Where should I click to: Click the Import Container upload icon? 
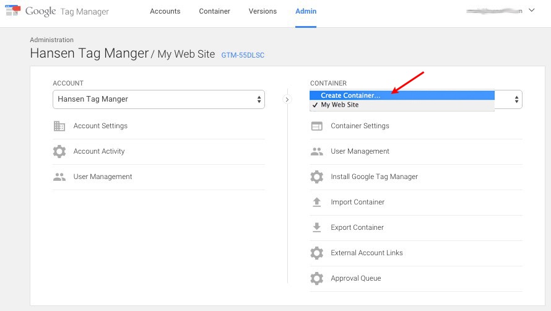[317, 203]
